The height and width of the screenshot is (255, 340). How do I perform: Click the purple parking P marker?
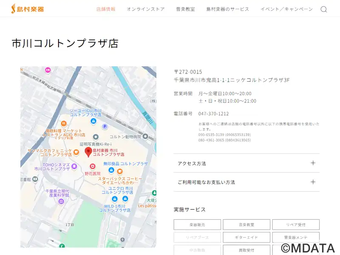[105, 126]
